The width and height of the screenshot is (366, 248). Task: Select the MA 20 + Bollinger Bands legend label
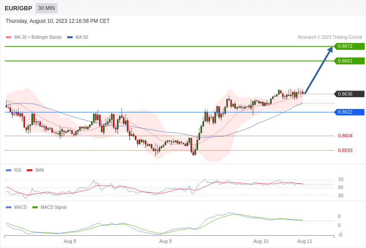click(38, 37)
